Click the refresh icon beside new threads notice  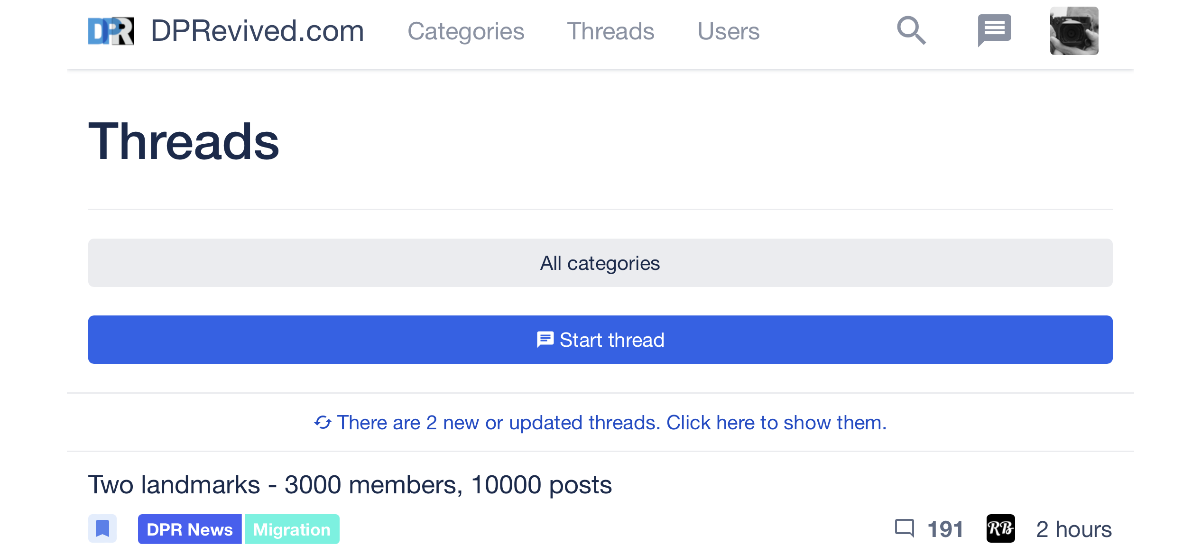click(x=323, y=422)
